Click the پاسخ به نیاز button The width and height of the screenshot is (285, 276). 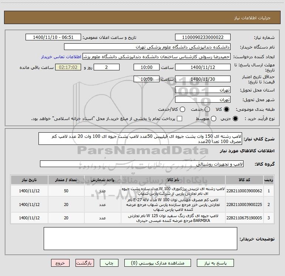[x=215, y=263]
